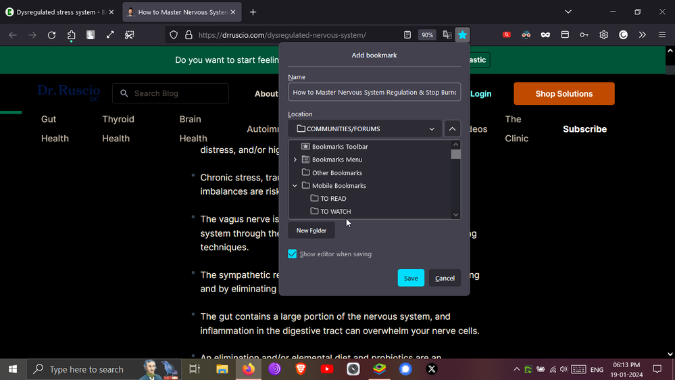The height and width of the screenshot is (380, 675).
Task: Click the New Folder button
Action: point(311,231)
